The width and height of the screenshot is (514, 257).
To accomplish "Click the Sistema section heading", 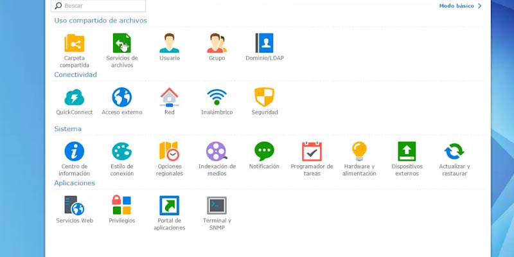I will pos(68,128).
